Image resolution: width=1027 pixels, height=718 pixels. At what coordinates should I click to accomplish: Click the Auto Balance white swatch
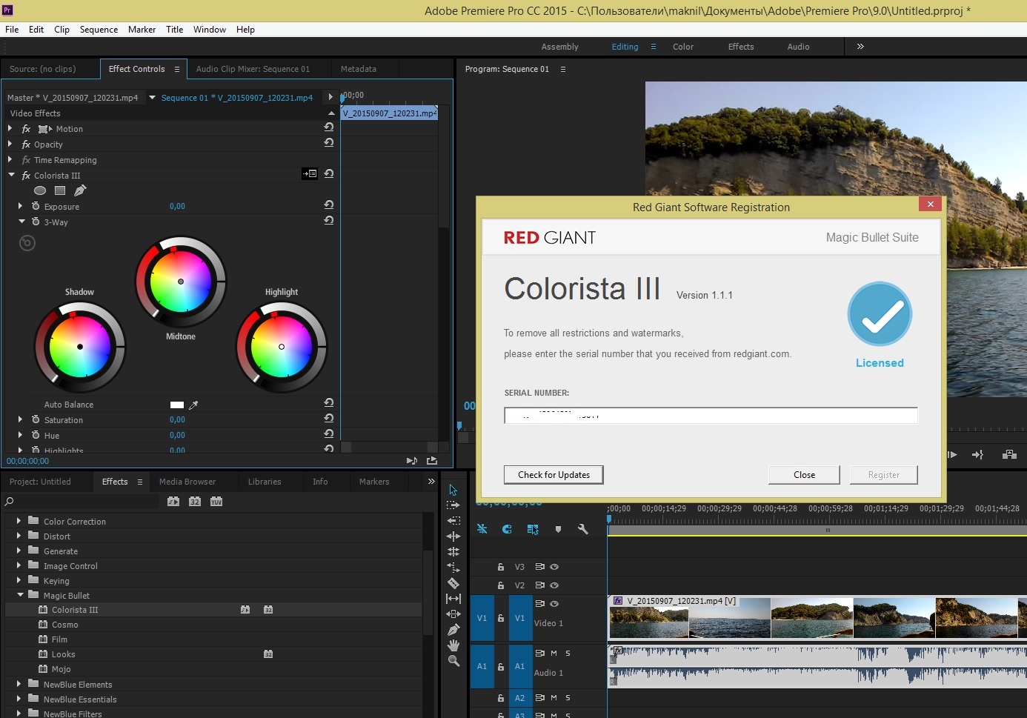tap(177, 405)
